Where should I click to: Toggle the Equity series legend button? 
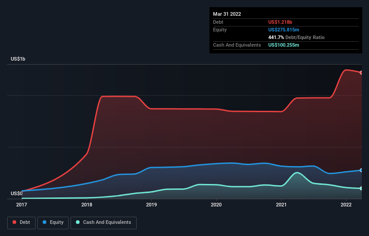click(x=53, y=223)
